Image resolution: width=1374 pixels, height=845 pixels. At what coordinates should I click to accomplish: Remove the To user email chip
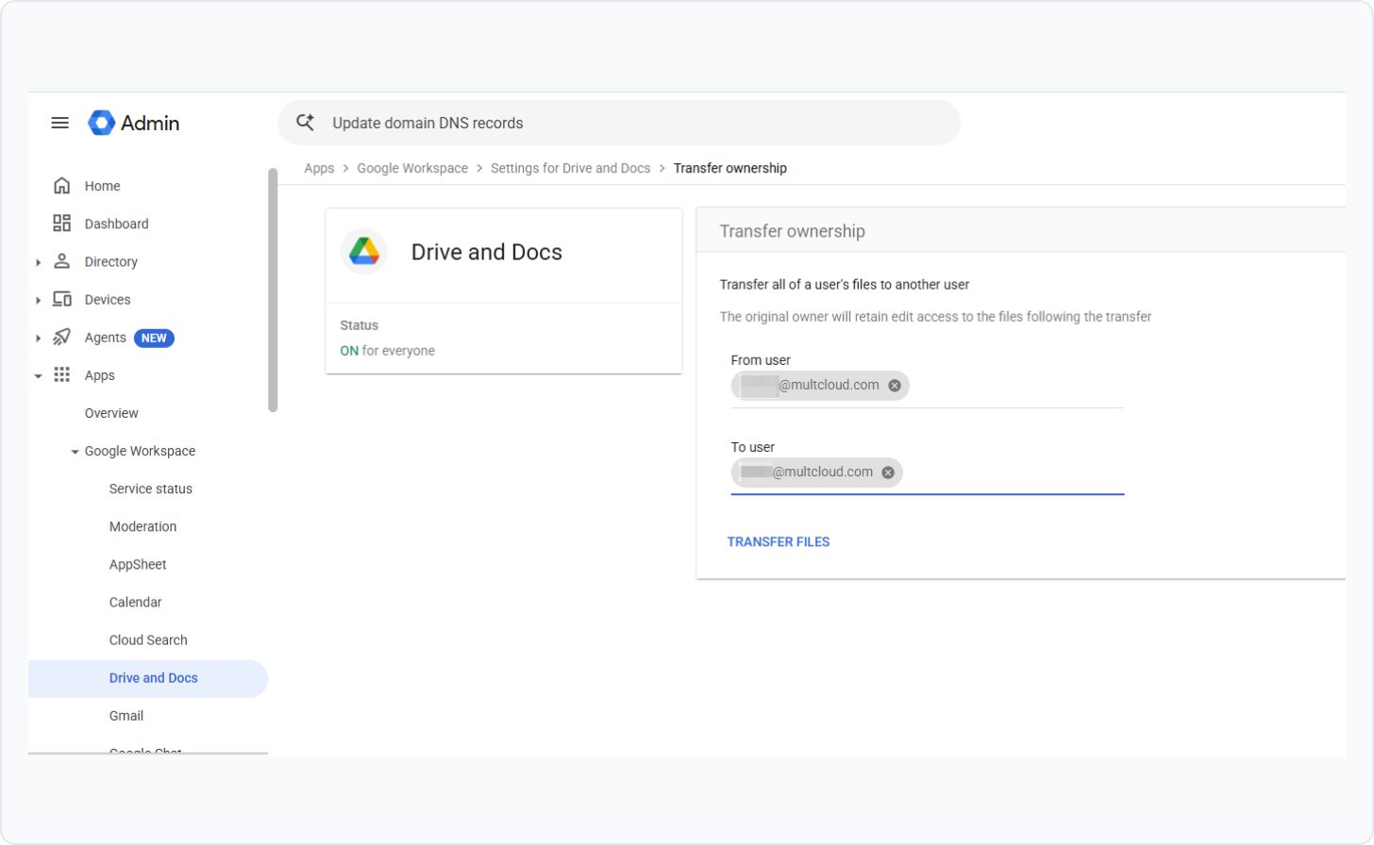click(888, 472)
